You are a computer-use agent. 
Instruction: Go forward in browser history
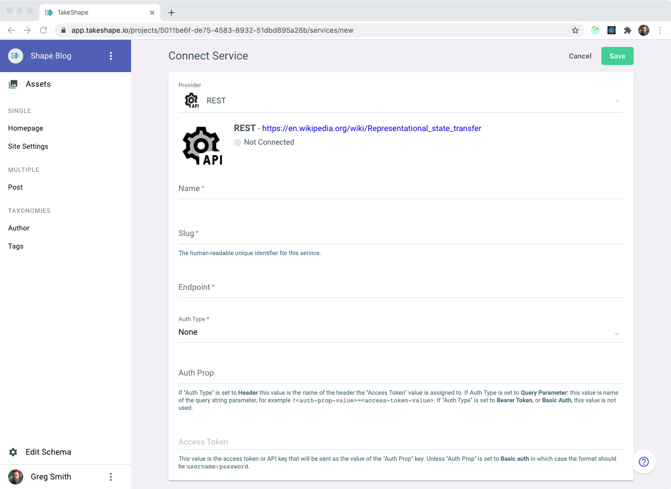pyautogui.click(x=27, y=30)
